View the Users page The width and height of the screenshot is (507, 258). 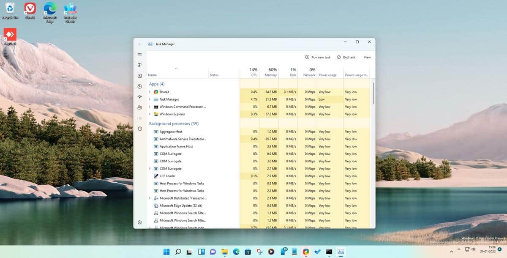(139, 107)
